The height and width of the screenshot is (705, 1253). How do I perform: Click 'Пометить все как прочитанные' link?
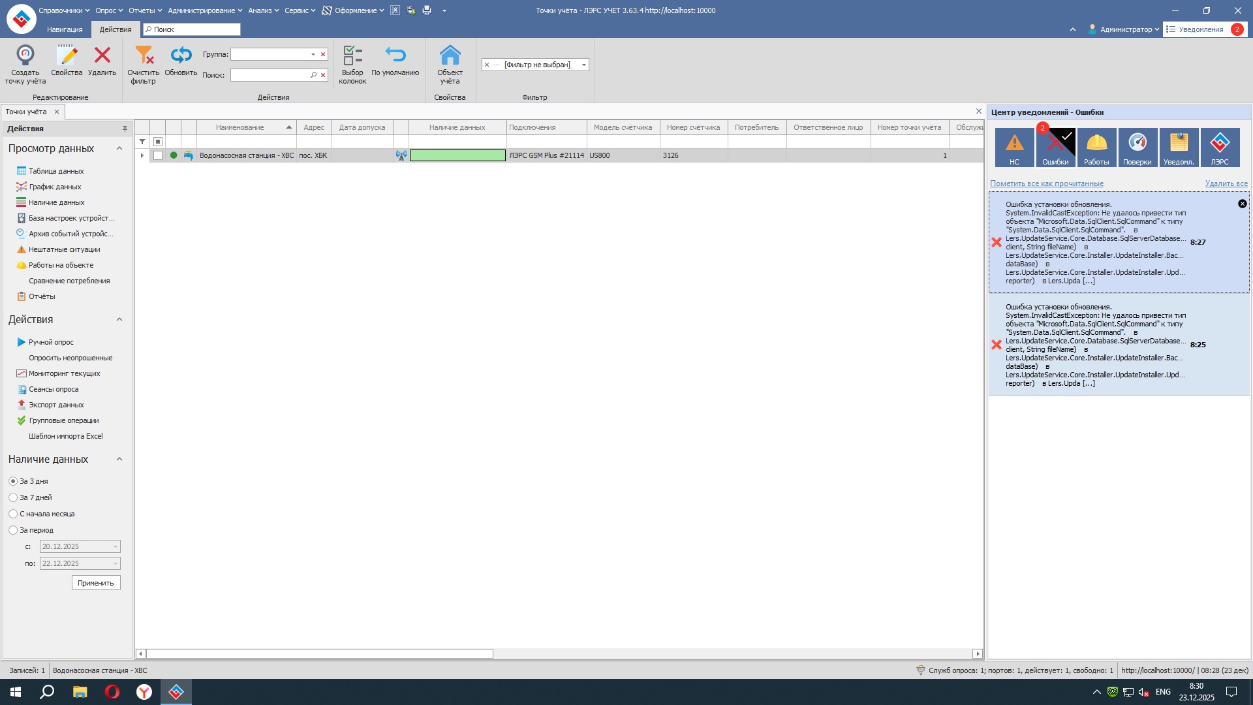(x=1046, y=183)
